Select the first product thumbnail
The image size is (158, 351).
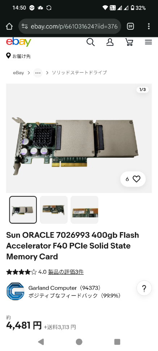(23, 210)
